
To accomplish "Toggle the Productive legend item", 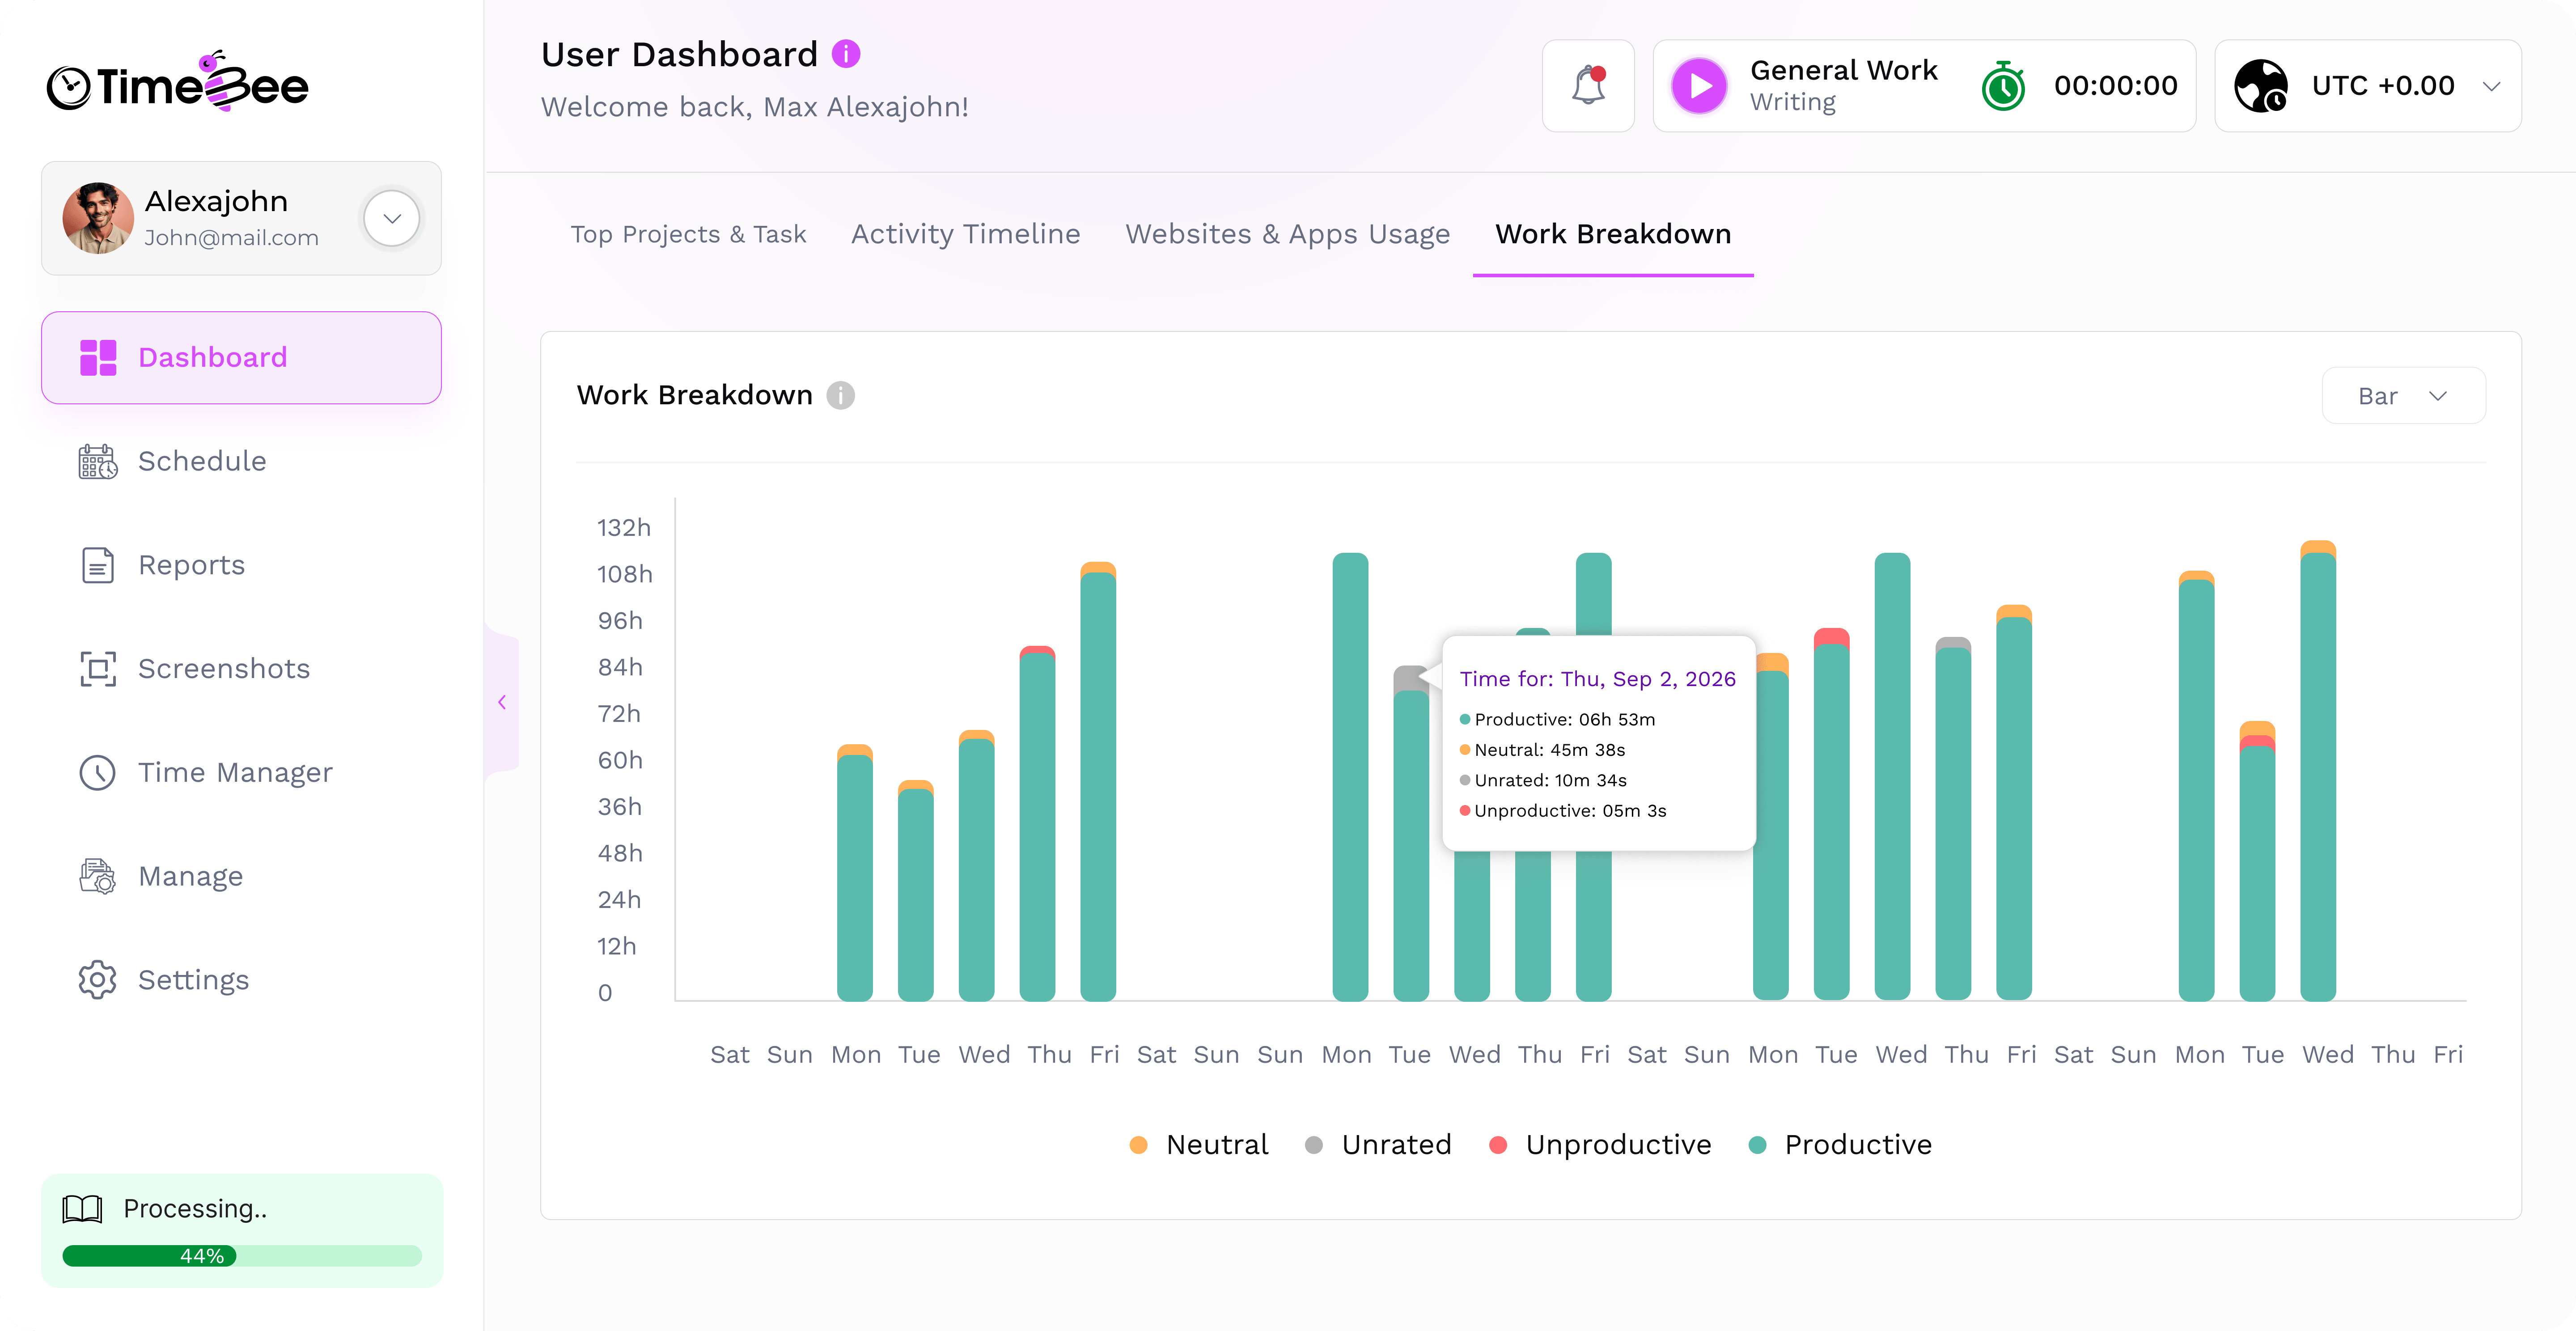I will pyautogui.click(x=1840, y=1145).
